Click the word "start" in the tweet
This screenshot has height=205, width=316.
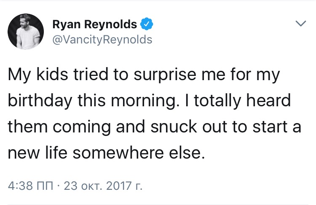[x=270, y=127]
